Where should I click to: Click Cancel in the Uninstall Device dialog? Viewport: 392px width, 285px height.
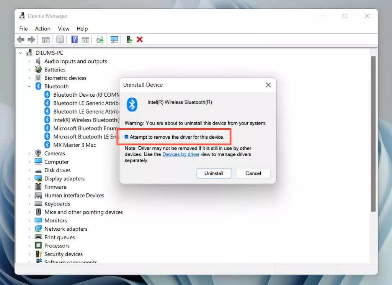click(x=253, y=173)
